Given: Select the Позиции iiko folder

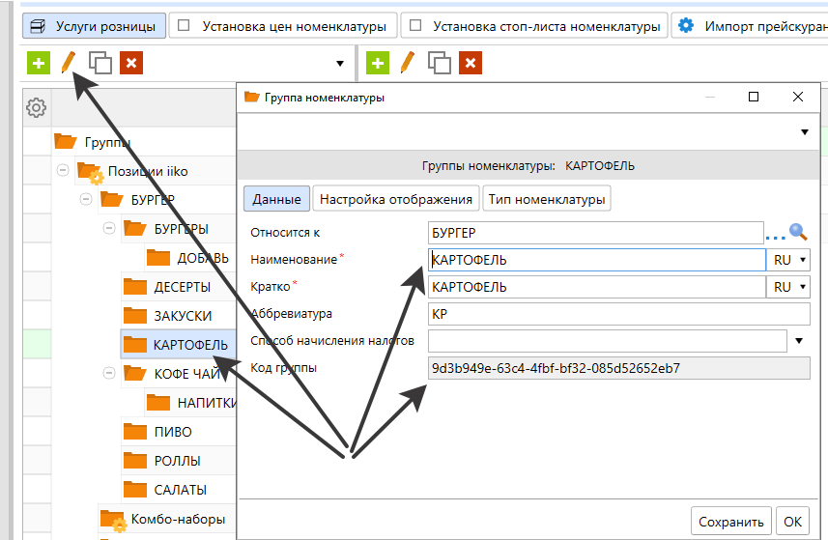Looking at the screenshot, I should 132,171.
